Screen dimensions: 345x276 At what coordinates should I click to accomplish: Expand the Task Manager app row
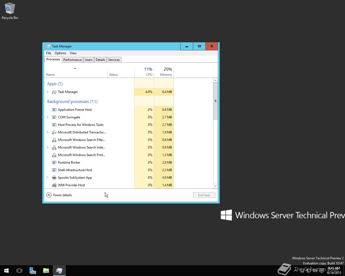tap(48, 92)
